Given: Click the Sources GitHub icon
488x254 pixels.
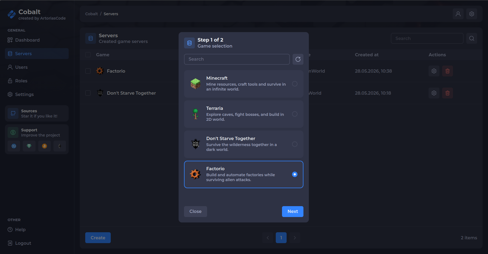Looking at the screenshot, I should [x=13, y=113].
